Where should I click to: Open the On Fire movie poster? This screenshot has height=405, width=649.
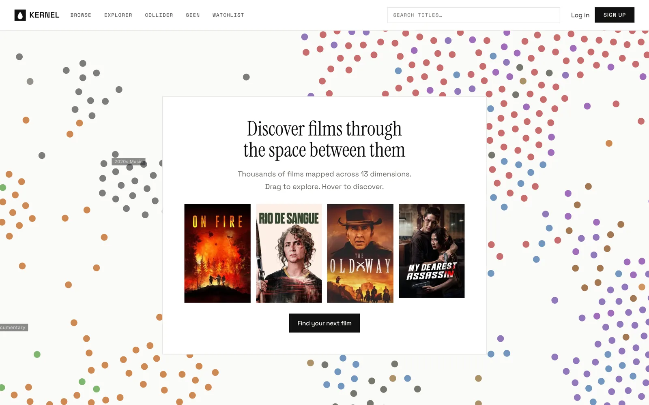(217, 253)
